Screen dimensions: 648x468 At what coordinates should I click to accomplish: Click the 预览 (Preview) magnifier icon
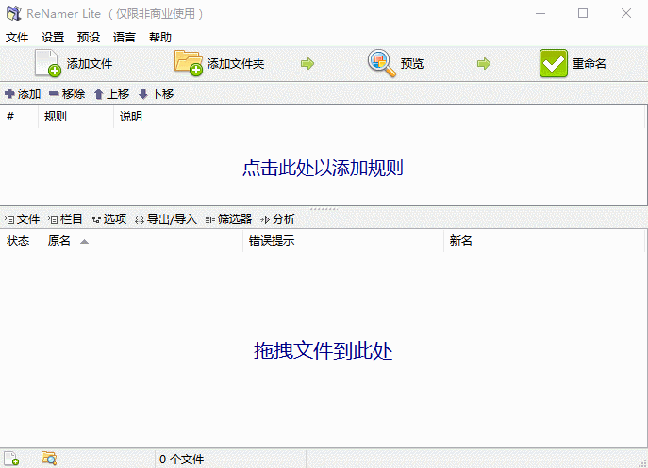381,63
